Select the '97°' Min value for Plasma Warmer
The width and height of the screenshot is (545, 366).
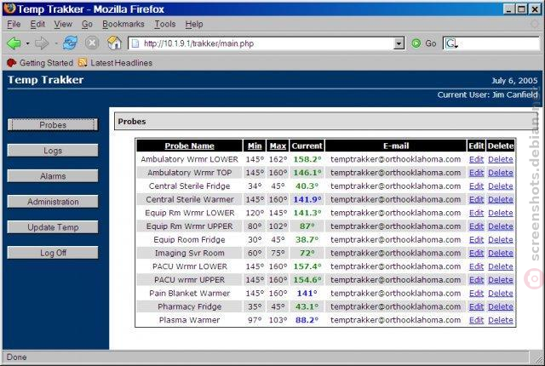click(255, 320)
